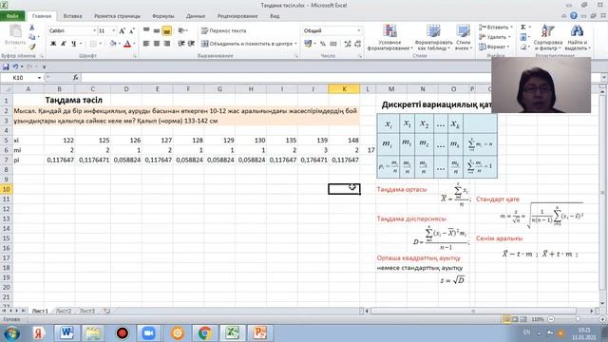The image size is (608, 342).
Task: Open Условное форматирование menu
Action: 389,37
